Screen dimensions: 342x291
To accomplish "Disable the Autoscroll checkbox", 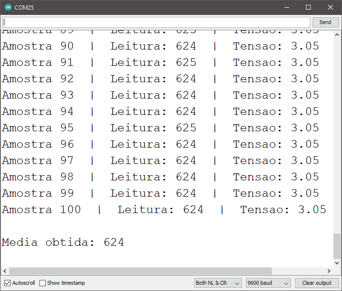I will click(7, 283).
